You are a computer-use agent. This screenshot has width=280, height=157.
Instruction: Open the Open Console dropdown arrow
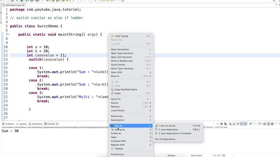(x=262, y=124)
